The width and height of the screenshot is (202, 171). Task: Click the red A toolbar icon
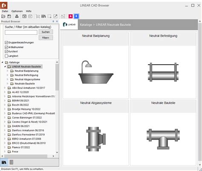coord(71,16)
